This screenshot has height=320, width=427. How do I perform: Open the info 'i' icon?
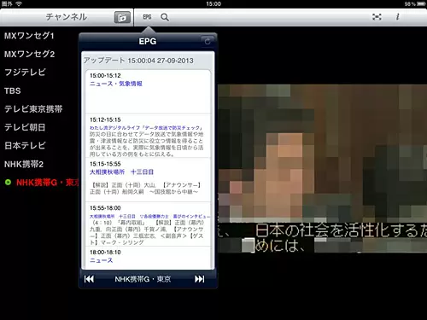397,17
